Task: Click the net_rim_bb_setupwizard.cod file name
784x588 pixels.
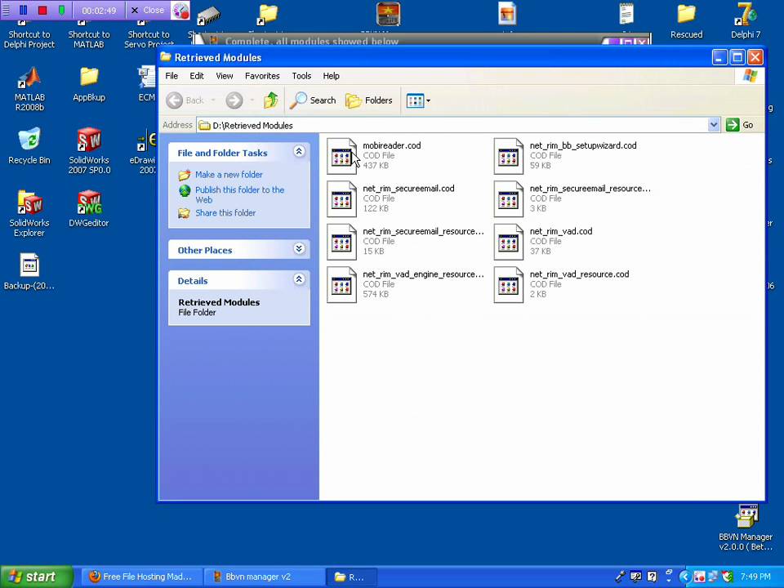Action: [x=583, y=145]
